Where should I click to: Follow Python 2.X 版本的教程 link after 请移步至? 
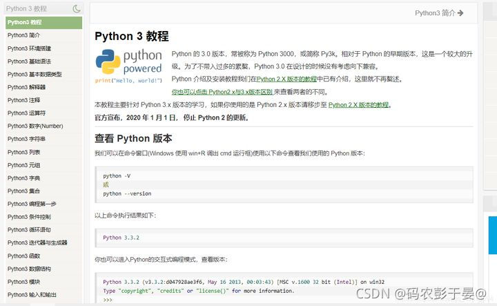click(358, 105)
